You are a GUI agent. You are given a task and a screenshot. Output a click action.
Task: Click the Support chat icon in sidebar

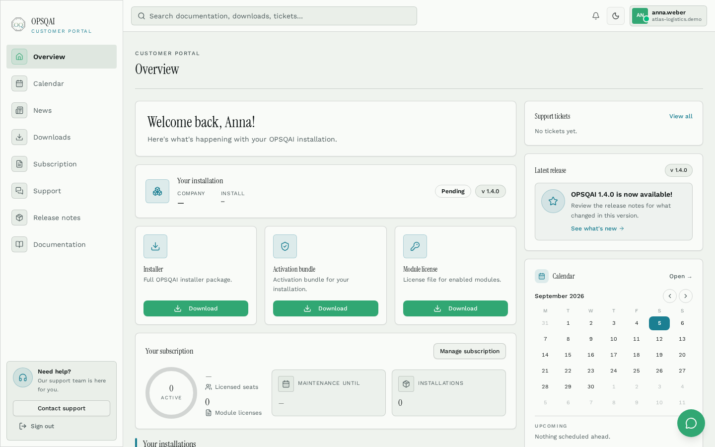tap(19, 191)
